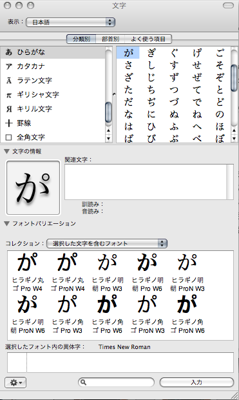The width and height of the screenshot is (239, 400).
Task: Click the magnifier icon in search field
Action: [83, 382]
